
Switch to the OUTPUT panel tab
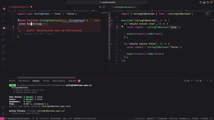(12, 81)
